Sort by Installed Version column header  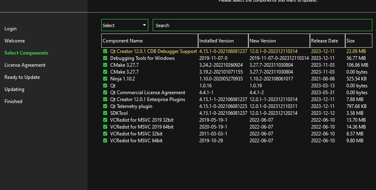click(x=223, y=41)
